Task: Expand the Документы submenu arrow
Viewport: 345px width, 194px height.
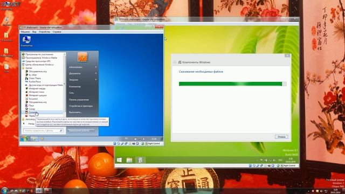Action: (x=96, y=73)
